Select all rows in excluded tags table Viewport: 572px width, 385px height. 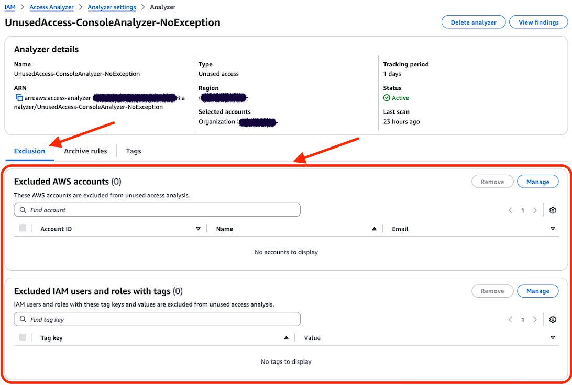click(x=22, y=337)
